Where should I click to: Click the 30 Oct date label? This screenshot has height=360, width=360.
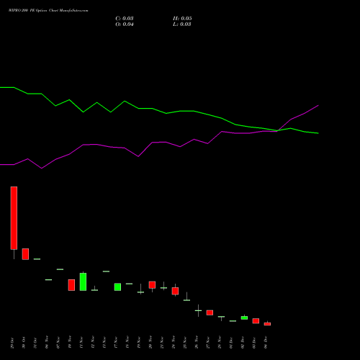[24, 343]
